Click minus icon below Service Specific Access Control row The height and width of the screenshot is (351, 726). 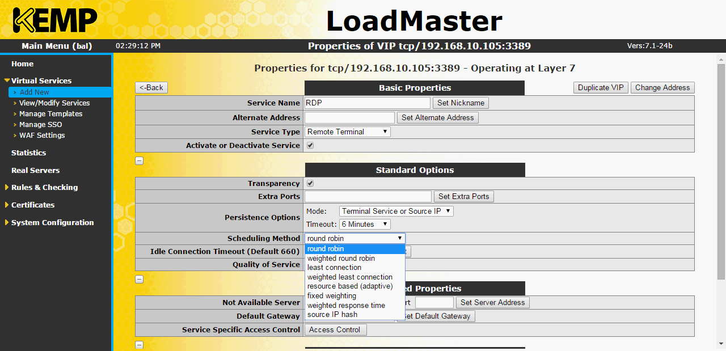pos(139,345)
